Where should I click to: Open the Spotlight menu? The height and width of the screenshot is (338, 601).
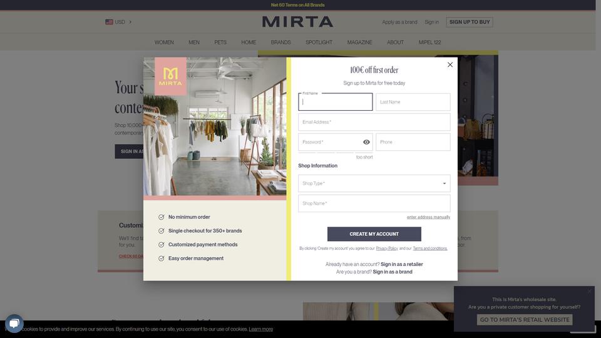pyautogui.click(x=319, y=42)
